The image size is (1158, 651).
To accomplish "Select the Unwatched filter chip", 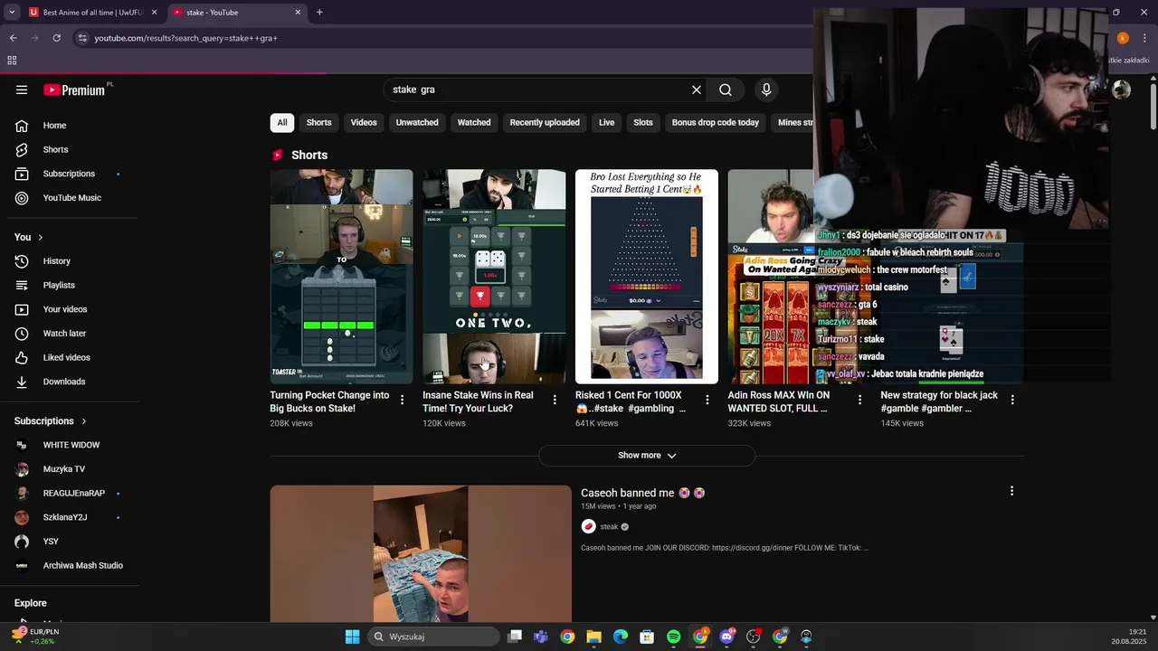I will [417, 123].
